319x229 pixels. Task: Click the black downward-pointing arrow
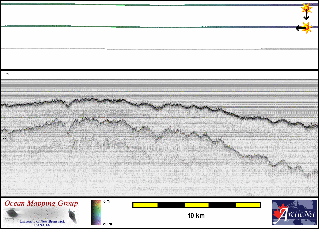click(306, 16)
